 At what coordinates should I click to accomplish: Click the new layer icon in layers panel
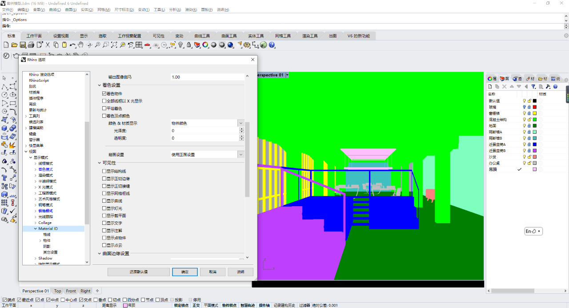490,87
